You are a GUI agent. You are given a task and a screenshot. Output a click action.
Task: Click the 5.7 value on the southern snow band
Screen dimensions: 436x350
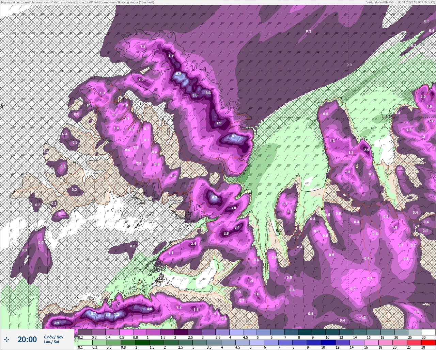[94, 313]
